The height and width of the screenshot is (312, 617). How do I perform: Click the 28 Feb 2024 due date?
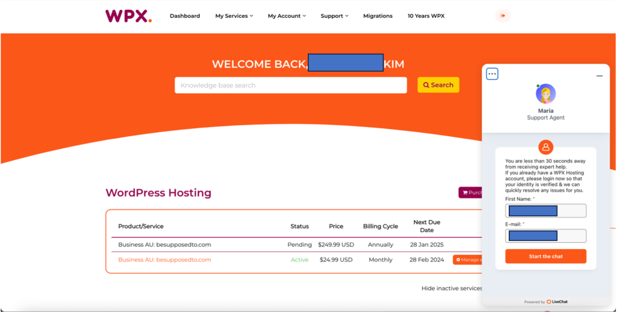(427, 260)
